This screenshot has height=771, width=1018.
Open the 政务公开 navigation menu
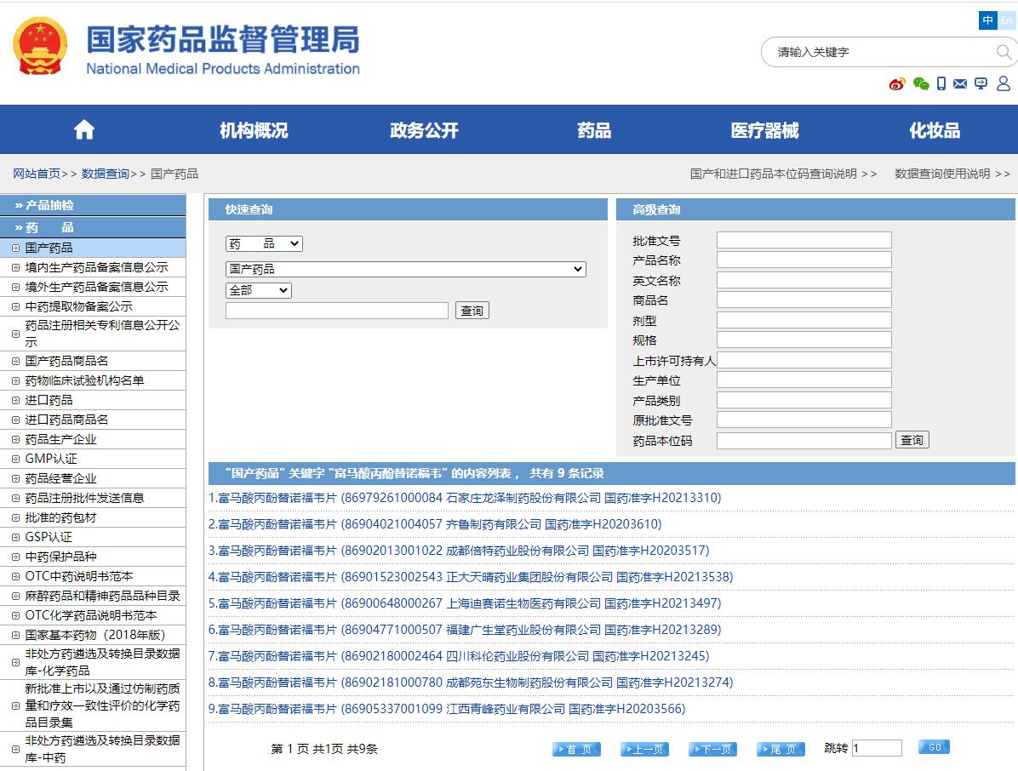(x=423, y=129)
